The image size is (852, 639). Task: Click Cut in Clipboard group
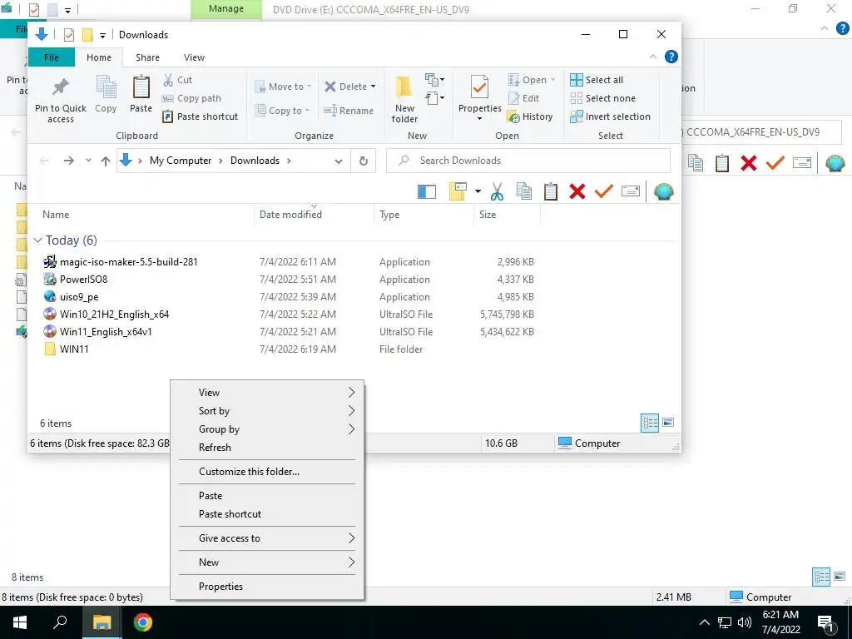tap(177, 80)
